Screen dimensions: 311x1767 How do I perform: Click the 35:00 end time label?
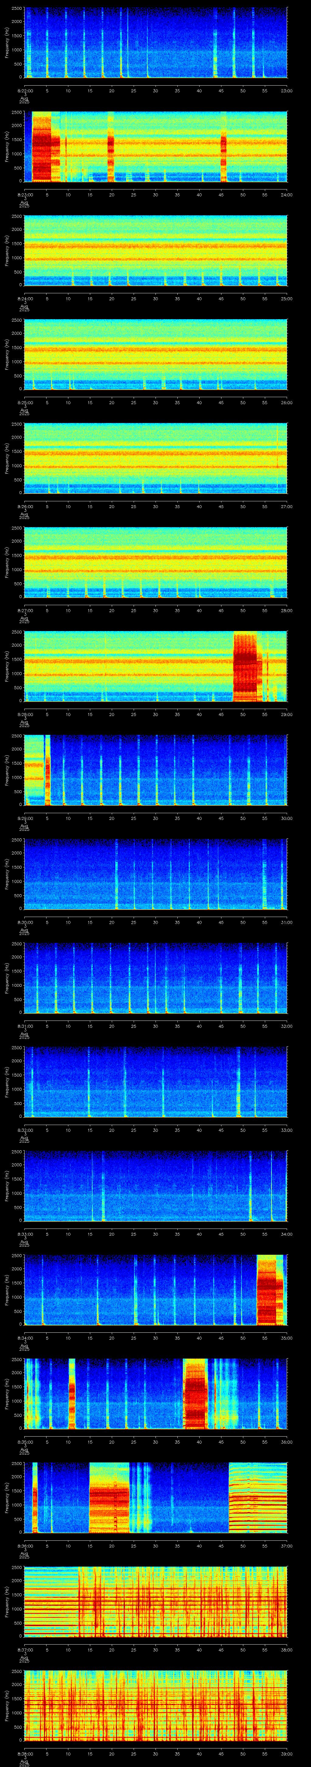coord(287,1338)
